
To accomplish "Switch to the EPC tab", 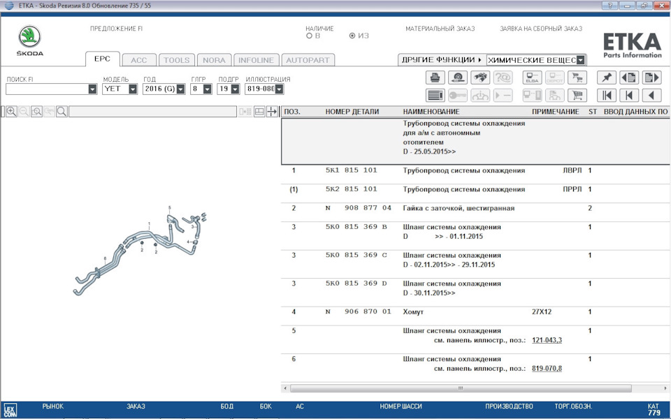I will 102,59.
